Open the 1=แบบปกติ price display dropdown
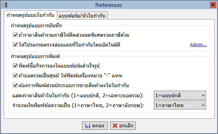The width and height of the screenshot is (218, 134). tap(180, 95)
